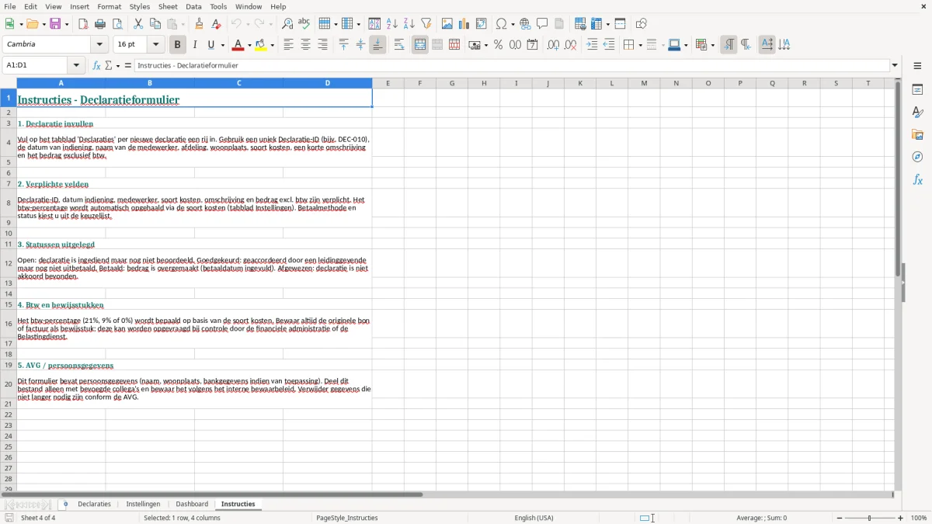Viewport: 932px width, 524px height.
Task: Toggle Merge and Center Cells
Action: pyautogui.click(x=420, y=45)
